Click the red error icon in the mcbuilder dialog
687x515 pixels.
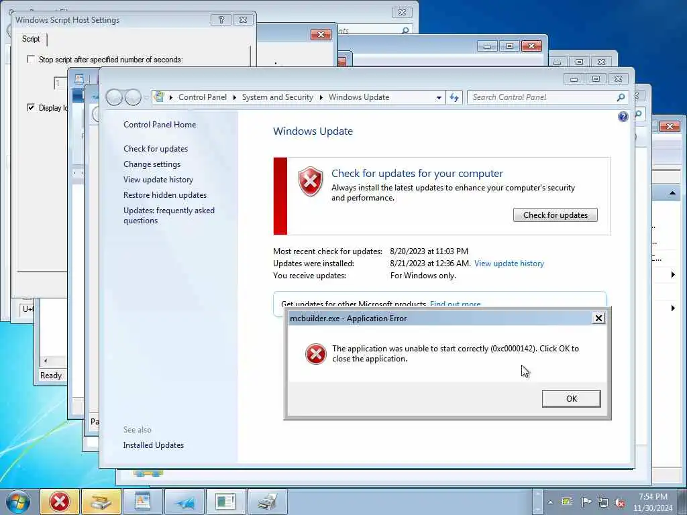(315, 354)
